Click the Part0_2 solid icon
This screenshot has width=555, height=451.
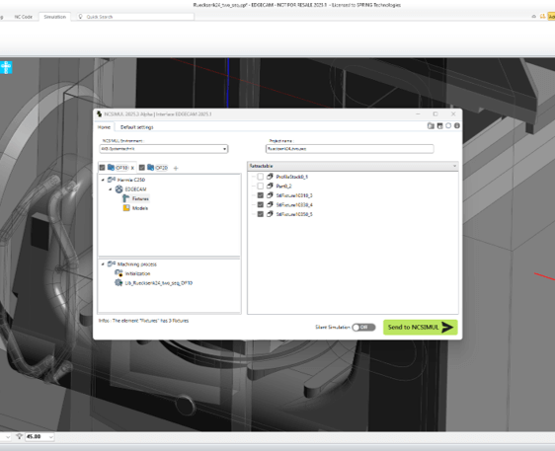(270, 186)
